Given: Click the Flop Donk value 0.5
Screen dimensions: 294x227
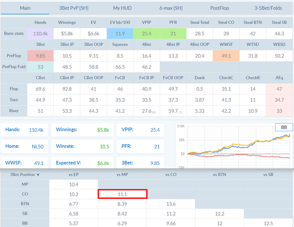Looking at the screenshot, I should (199, 89).
